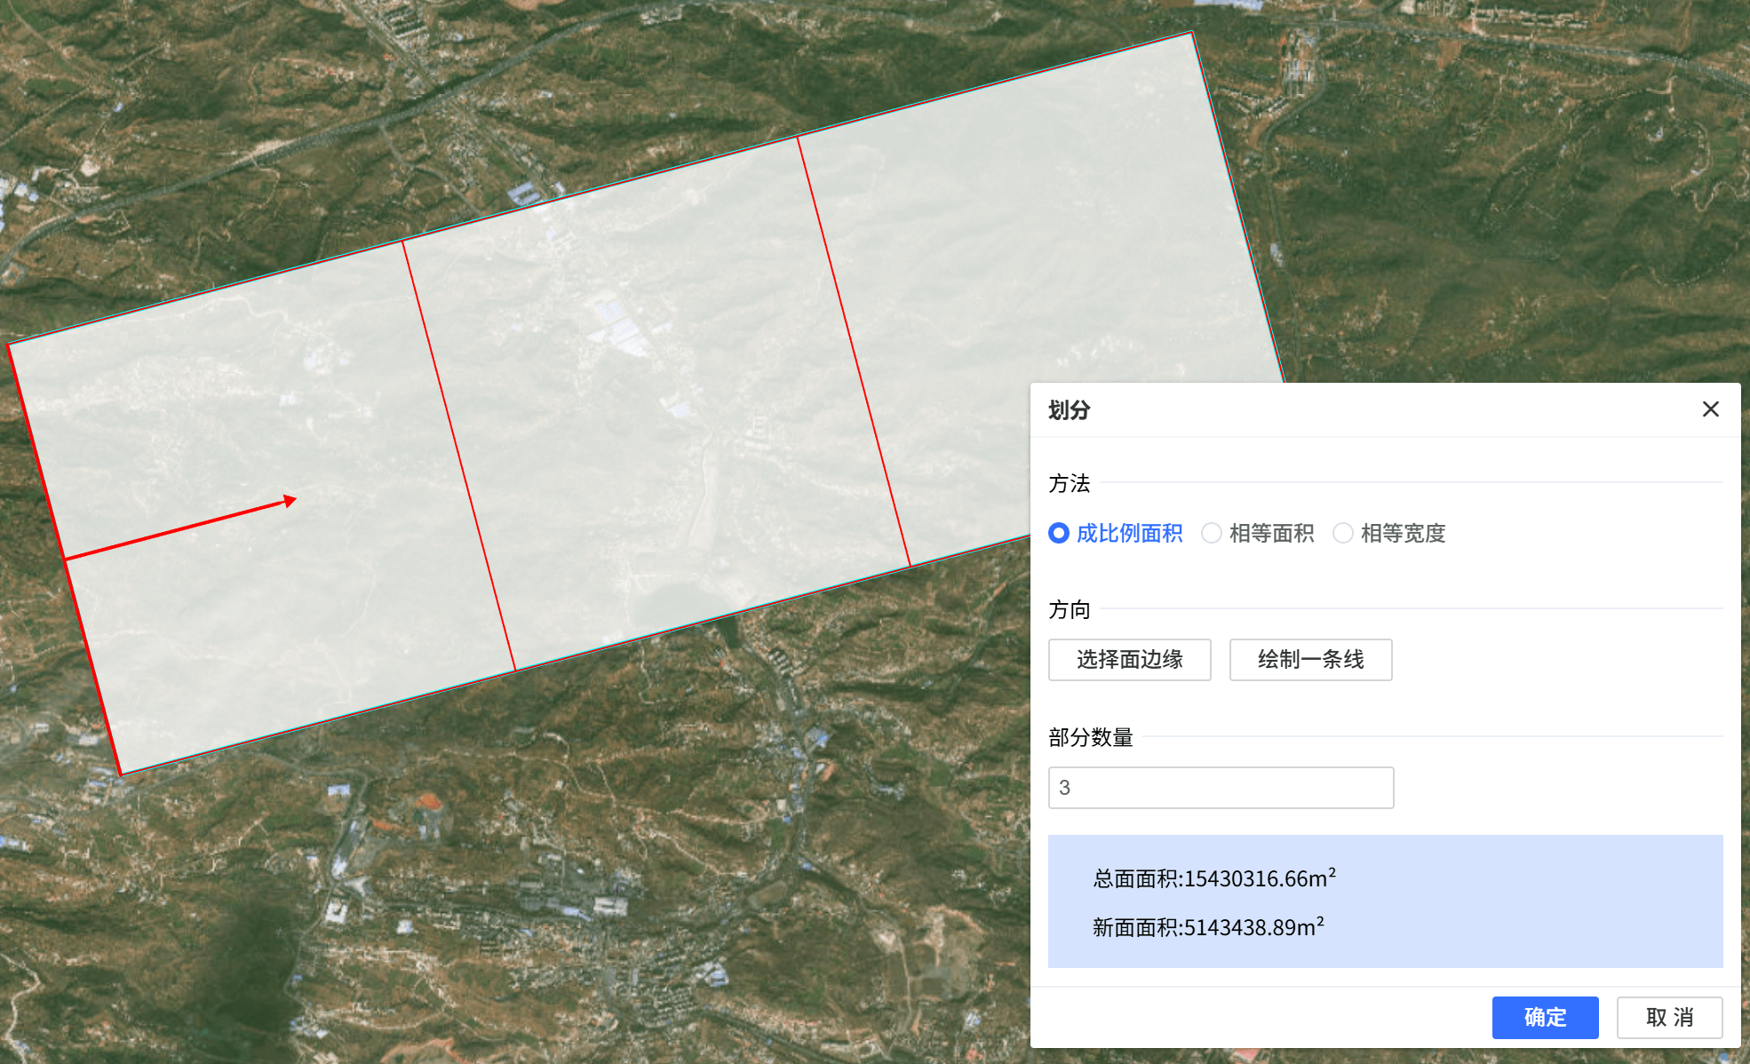
Task: Select the 成比例面积 radio option
Action: pos(1059,533)
